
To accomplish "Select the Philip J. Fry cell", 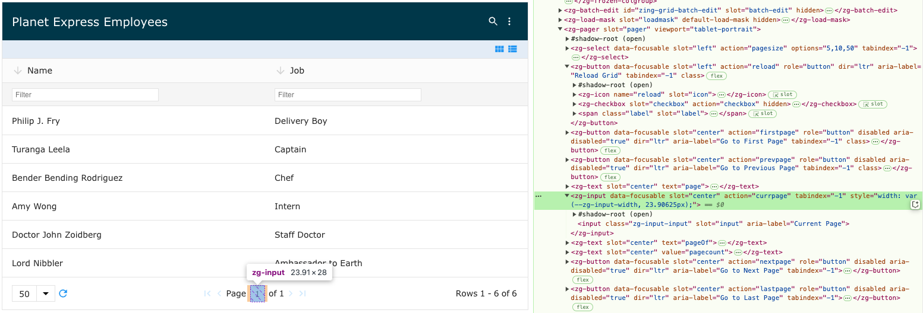I will (134, 121).
